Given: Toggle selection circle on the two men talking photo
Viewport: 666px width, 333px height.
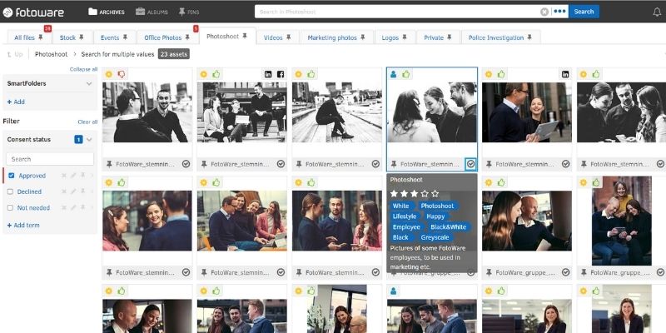Looking at the screenshot, I should pyautogui.click(x=186, y=164).
